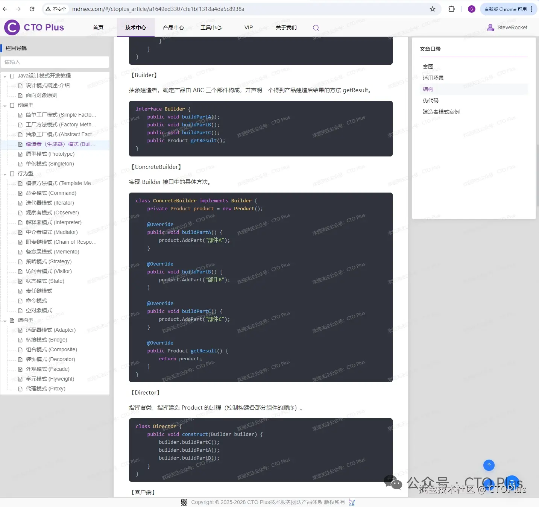539x507 pixels.
Task: Collapse the 创建型 tree node
Action: tap(5, 105)
